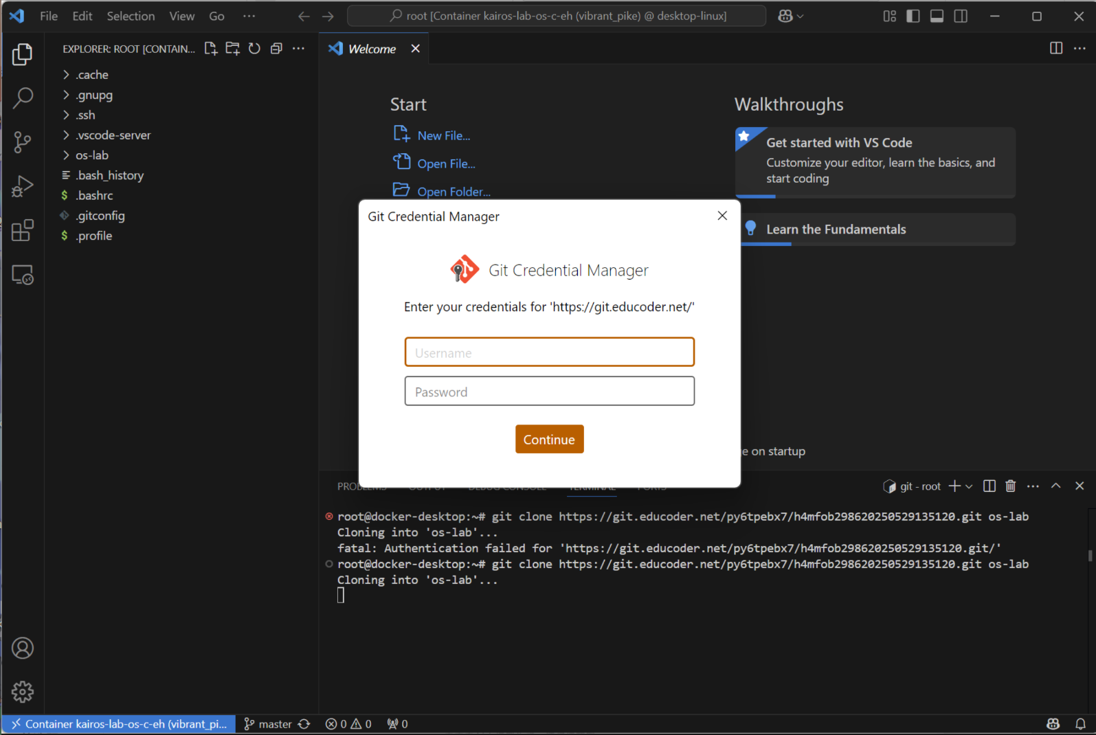
Task: Split the terminal pane
Action: coord(989,486)
